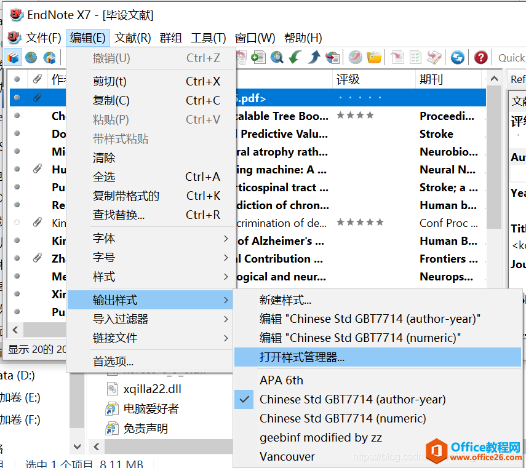Image resolution: width=526 pixels, height=468 pixels.
Task: Click EndNote icon beside the File menu
Action: [14, 38]
